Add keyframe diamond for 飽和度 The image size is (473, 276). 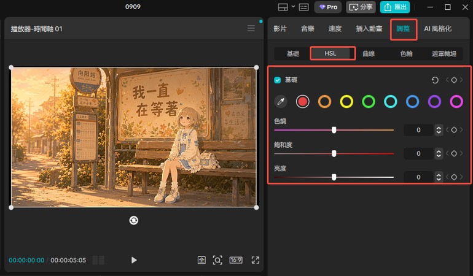point(454,153)
